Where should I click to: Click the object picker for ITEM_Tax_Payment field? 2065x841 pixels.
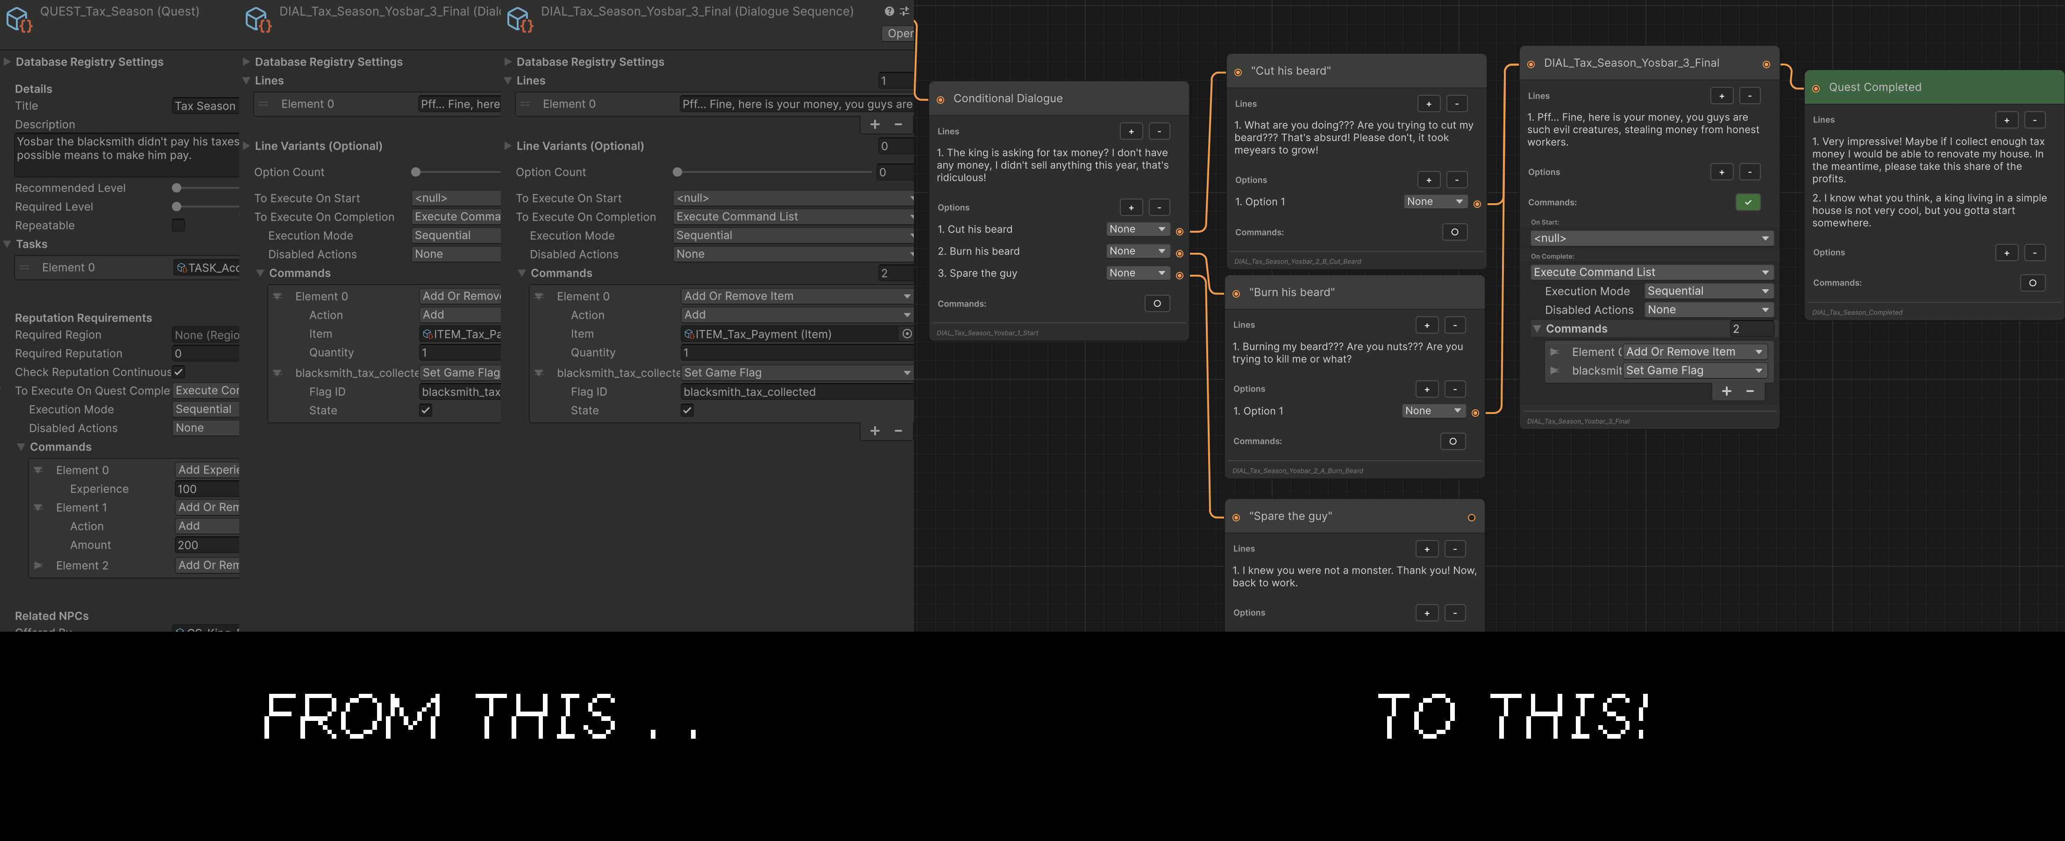click(x=907, y=334)
